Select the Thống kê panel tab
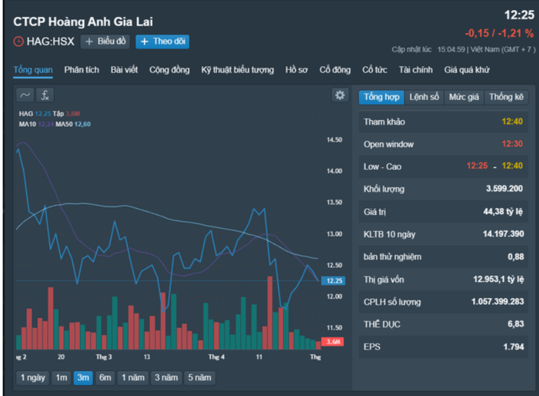Image resolution: width=539 pixels, height=396 pixels. click(x=506, y=97)
